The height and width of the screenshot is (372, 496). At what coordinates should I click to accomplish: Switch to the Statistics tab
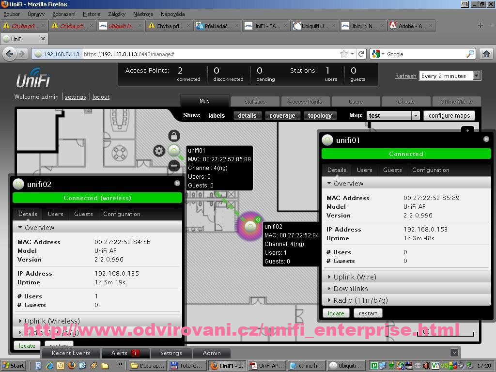tap(255, 102)
